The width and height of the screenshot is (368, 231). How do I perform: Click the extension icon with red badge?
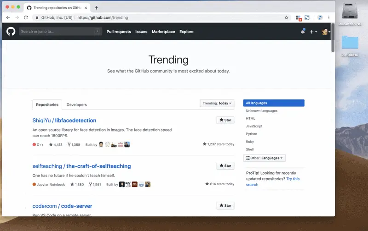coord(299,18)
